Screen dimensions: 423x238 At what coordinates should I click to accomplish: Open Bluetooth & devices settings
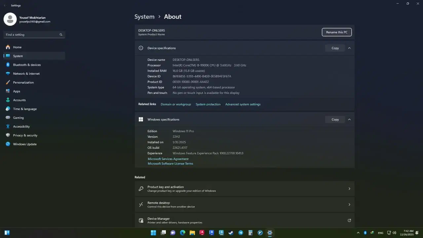point(27,65)
